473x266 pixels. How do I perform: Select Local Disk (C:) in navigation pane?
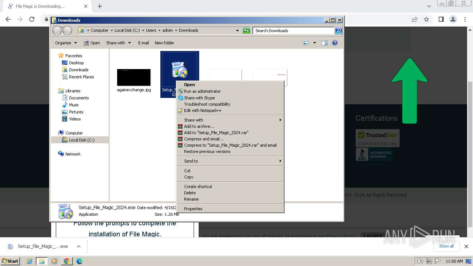[81, 140]
